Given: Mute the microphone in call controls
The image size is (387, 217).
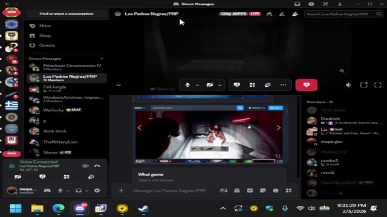Looking at the screenshot, I should click(x=187, y=85).
